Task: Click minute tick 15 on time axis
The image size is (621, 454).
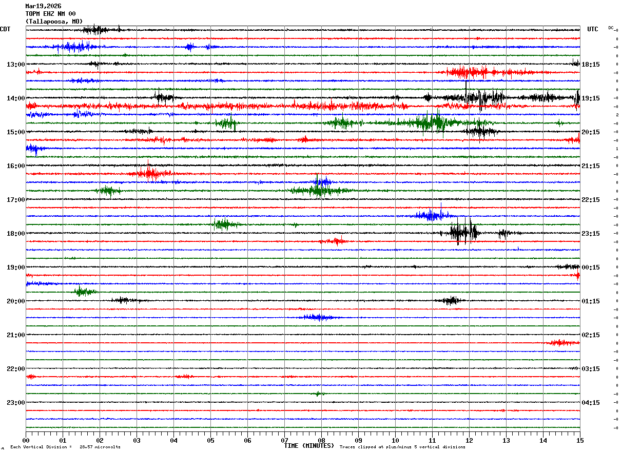Action: 580,440
